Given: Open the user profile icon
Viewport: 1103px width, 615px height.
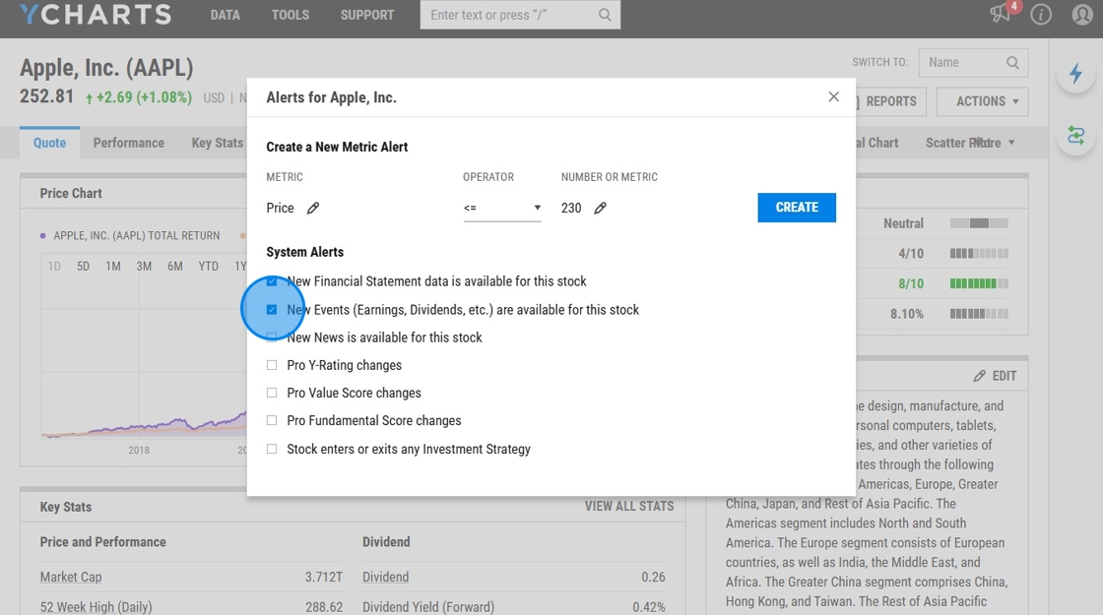Looking at the screenshot, I should point(1082,15).
